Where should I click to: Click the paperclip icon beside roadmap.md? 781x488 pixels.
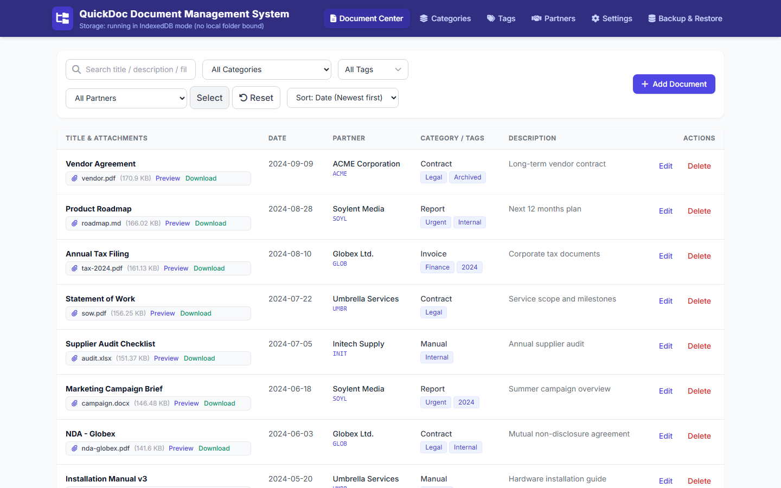point(75,223)
